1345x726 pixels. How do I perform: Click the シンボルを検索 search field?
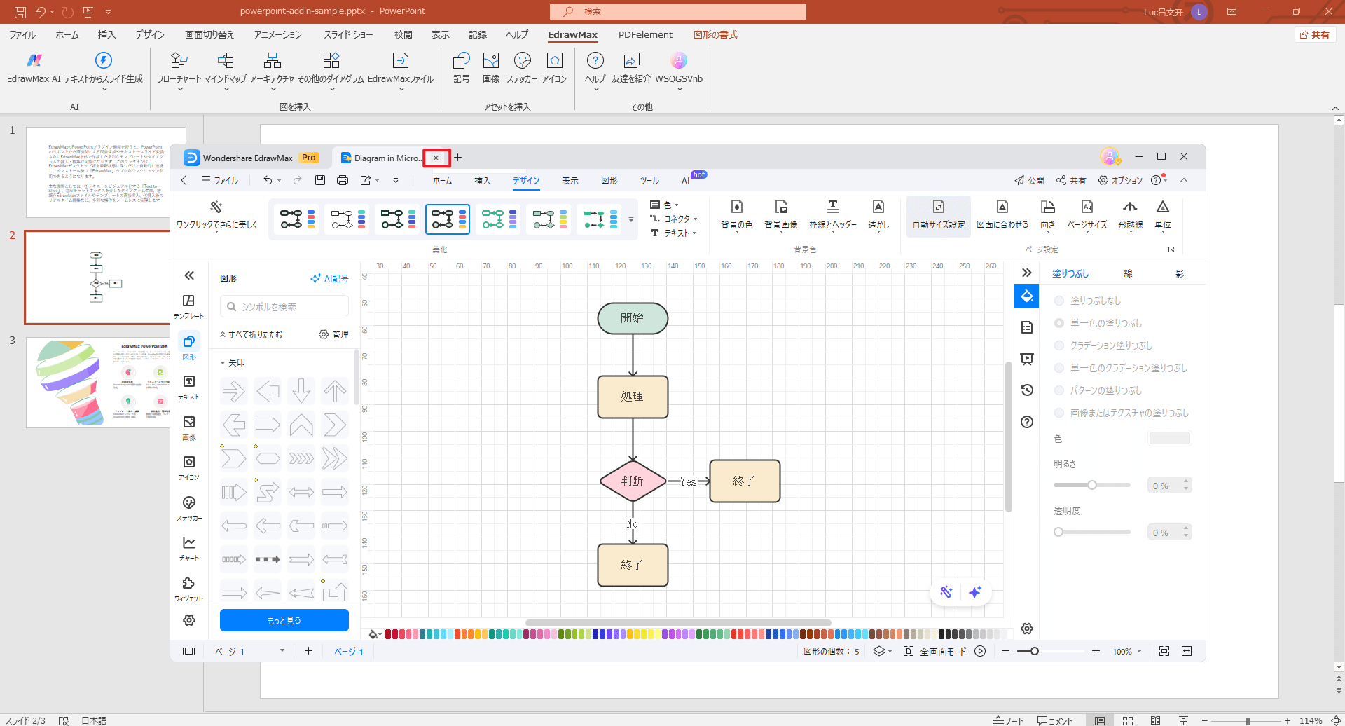284,307
